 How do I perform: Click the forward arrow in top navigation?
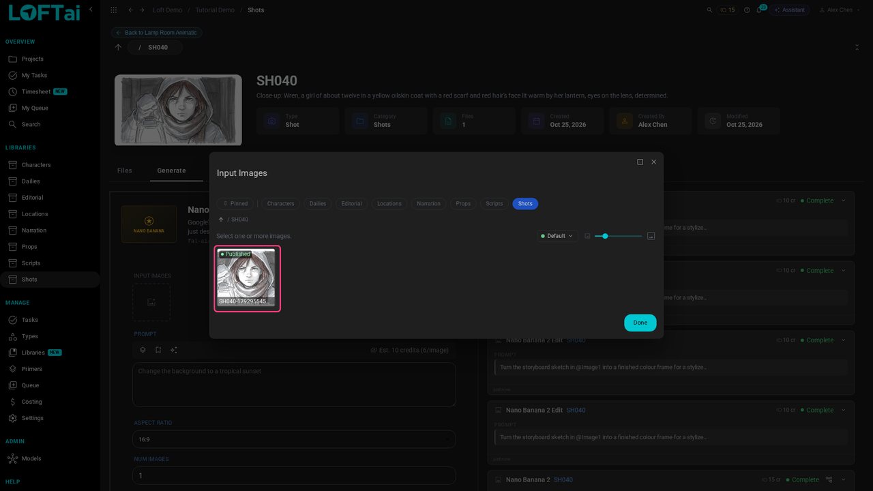tap(141, 10)
